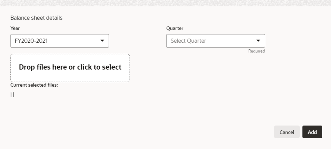Image resolution: width=331 pixels, height=149 pixels.
Task: Click the patterned banner strip above the form
Action: pos(165,3)
